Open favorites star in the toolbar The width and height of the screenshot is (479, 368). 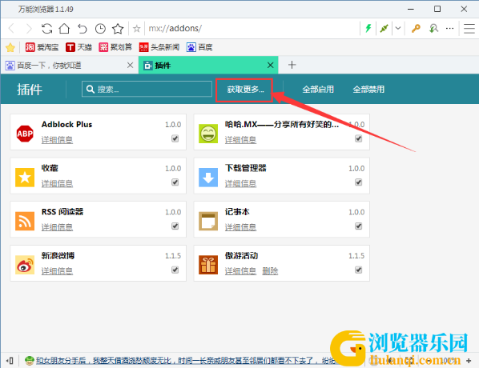pos(118,29)
